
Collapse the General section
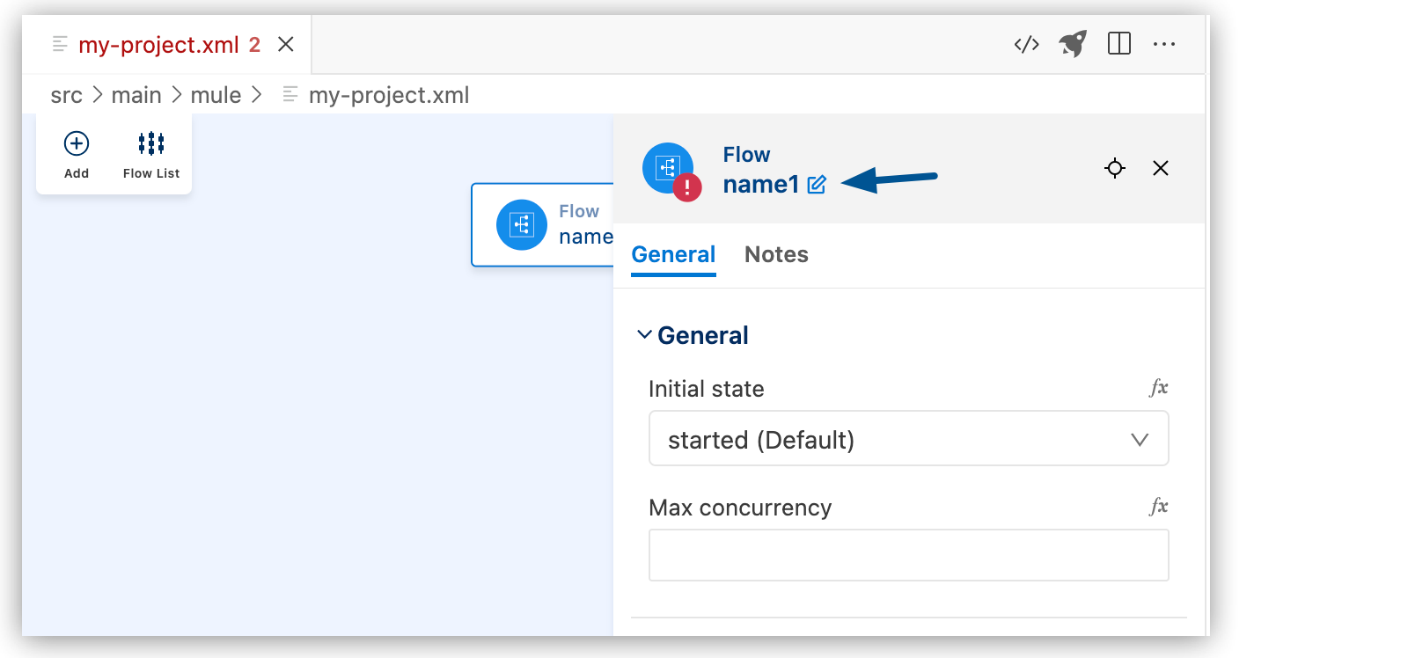click(643, 334)
